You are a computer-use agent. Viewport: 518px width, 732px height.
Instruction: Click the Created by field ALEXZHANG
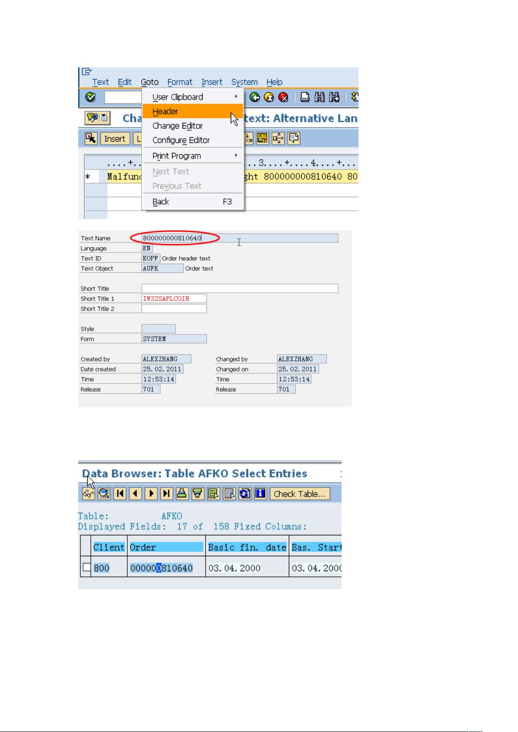click(166, 359)
